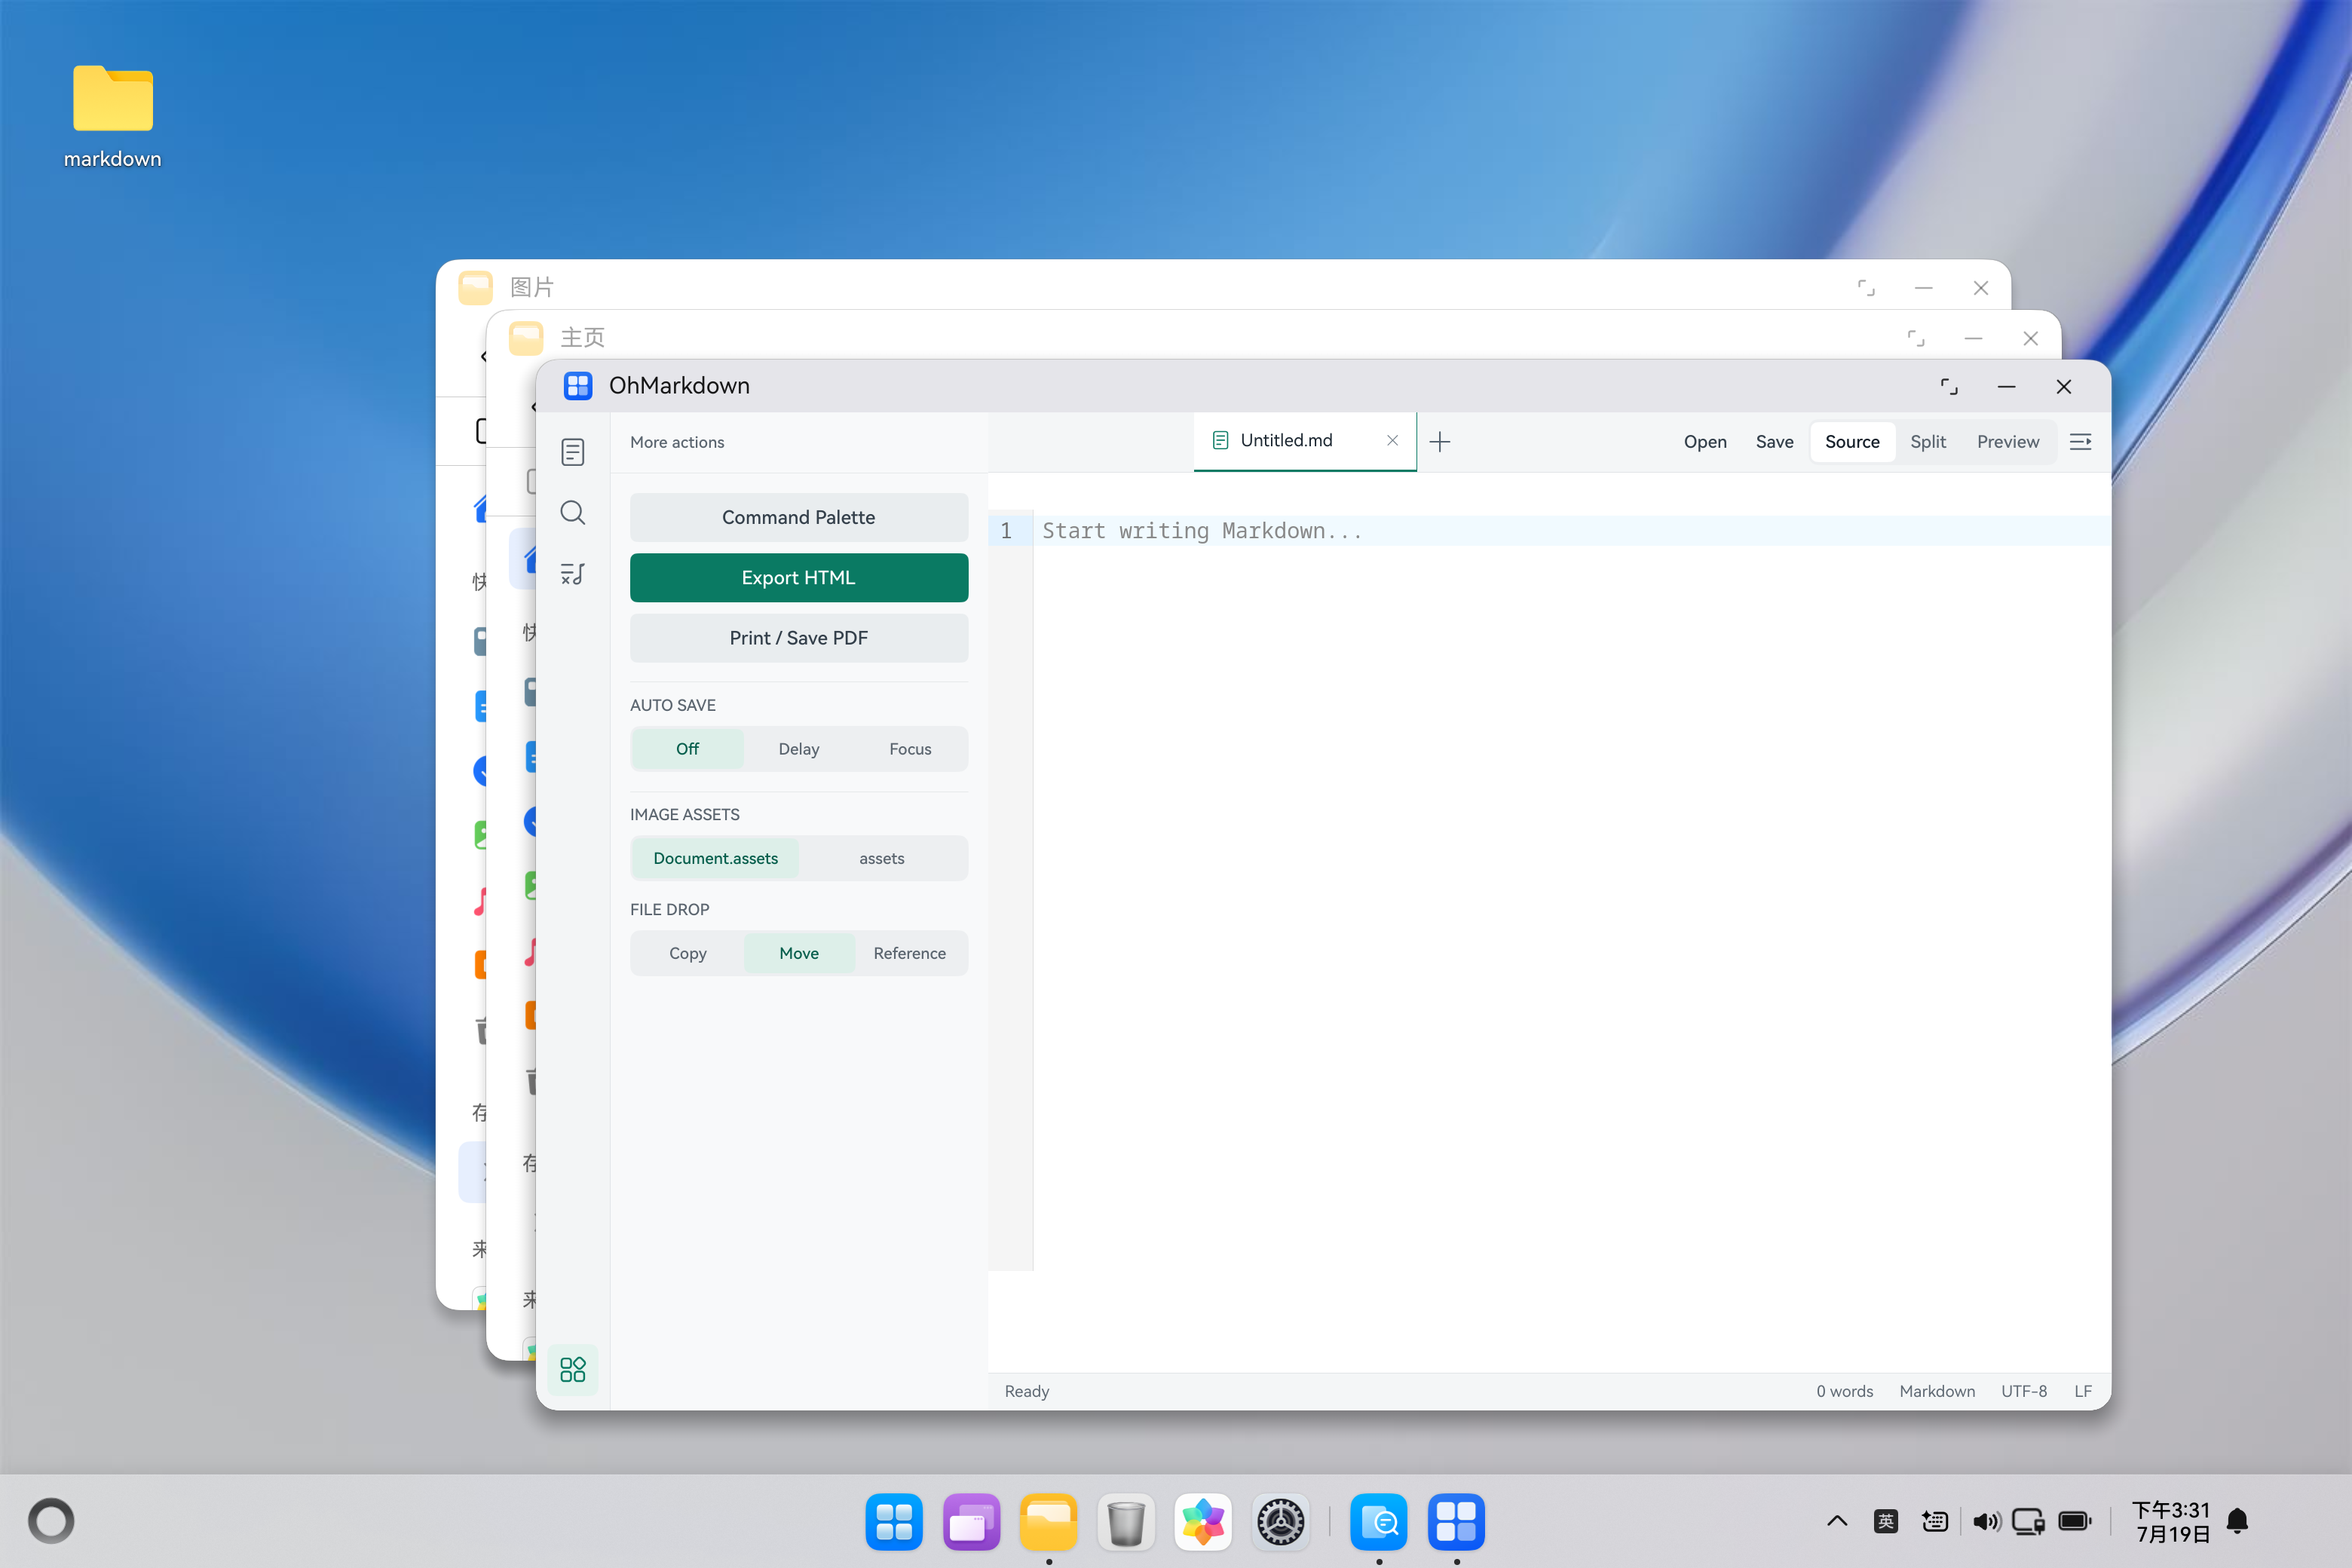Viewport: 2352px width, 1568px height.
Task: Switch the input method 英 indicator
Action: coord(1886,1521)
